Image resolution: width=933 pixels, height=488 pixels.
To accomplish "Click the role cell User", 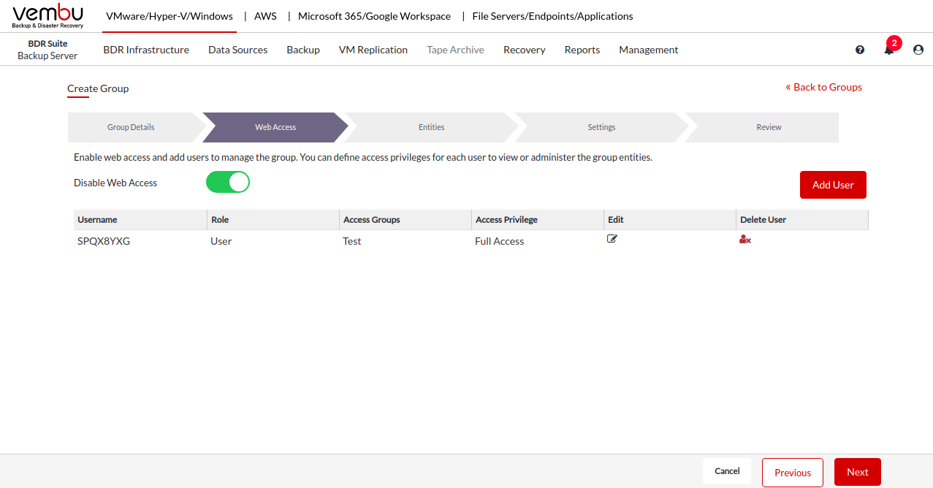I will pyautogui.click(x=221, y=241).
